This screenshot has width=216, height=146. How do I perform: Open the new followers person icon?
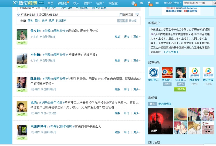click(x=149, y=3)
